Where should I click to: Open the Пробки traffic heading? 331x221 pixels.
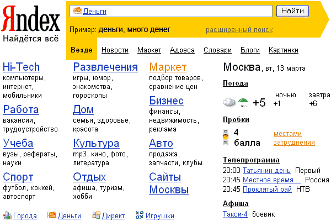pos(236,120)
